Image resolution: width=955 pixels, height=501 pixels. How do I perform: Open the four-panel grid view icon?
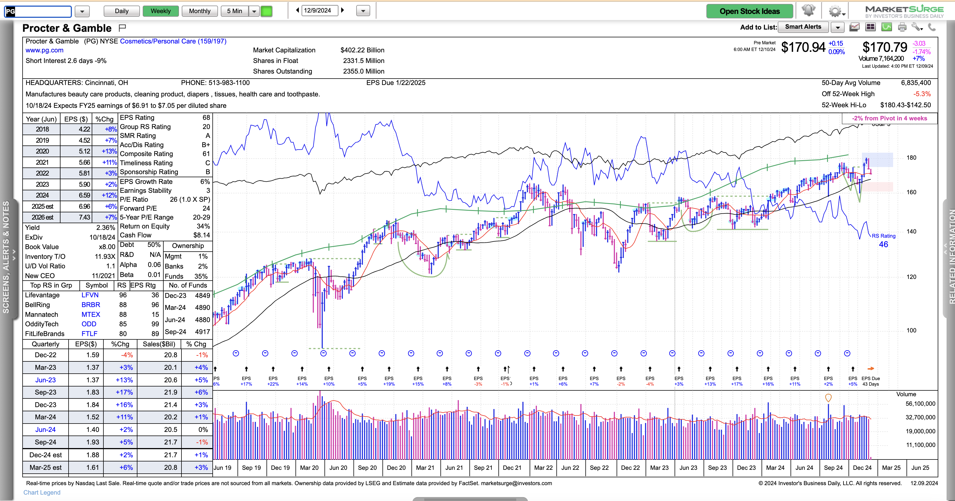(x=870, y=27)
